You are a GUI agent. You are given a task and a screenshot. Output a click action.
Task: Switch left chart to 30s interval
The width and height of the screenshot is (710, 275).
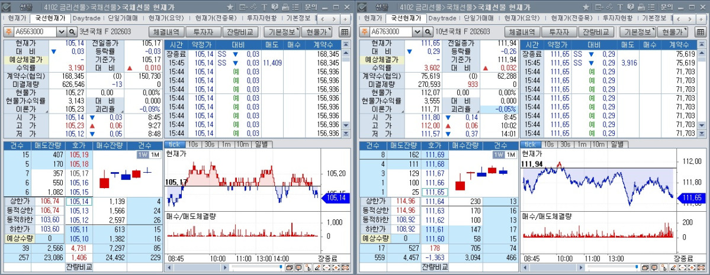click(209, 144)
